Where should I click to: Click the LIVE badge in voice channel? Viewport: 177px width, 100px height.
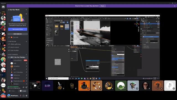pos(25,60)
